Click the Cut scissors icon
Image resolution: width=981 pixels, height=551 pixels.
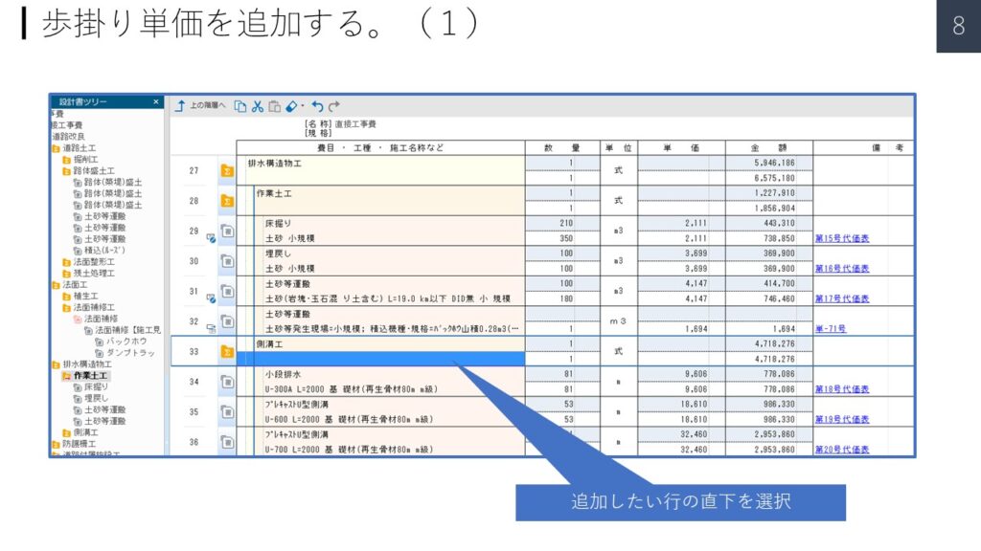pyautogui.click(x=257, y=106)
